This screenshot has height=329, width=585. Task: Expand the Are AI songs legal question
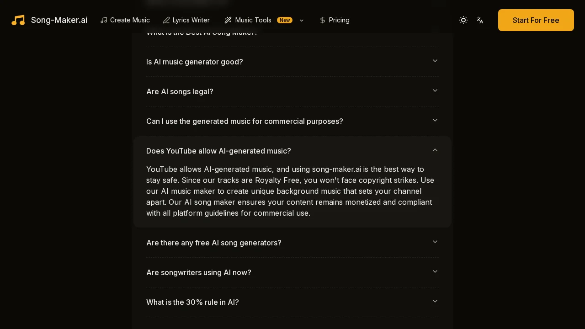[435, 90]
